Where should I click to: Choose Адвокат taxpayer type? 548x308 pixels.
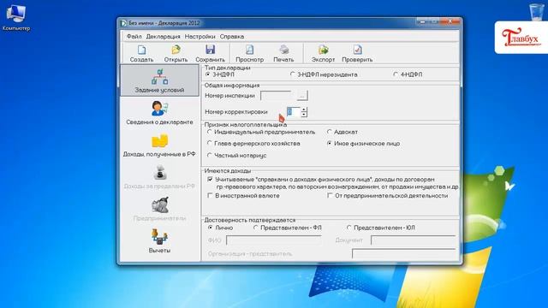click(x=342, y=132)
